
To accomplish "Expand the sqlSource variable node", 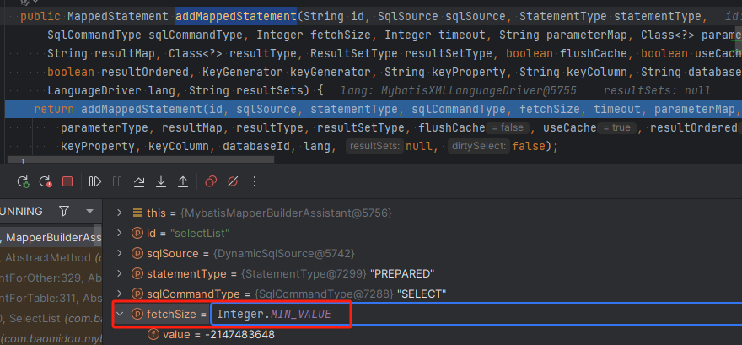I will (x=119, y=253).
